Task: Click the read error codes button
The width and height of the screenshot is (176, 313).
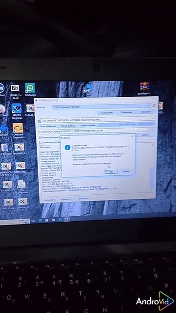Action: pyautogui.click(x=67, y=126)
